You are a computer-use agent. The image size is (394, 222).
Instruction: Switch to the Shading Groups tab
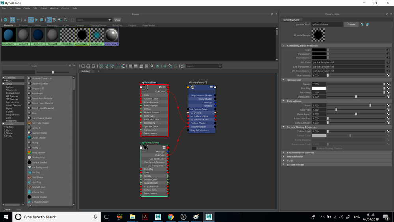(98, 25)
